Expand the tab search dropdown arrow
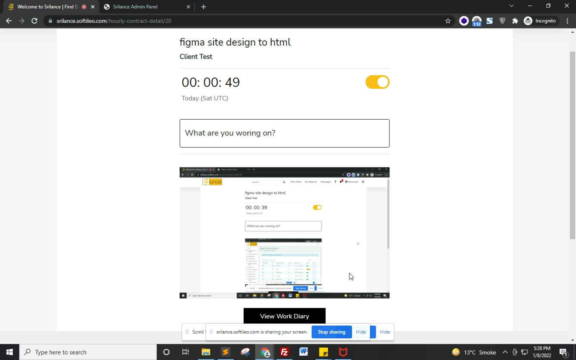This screenshot has height=360, width=576. coord(511,6)
